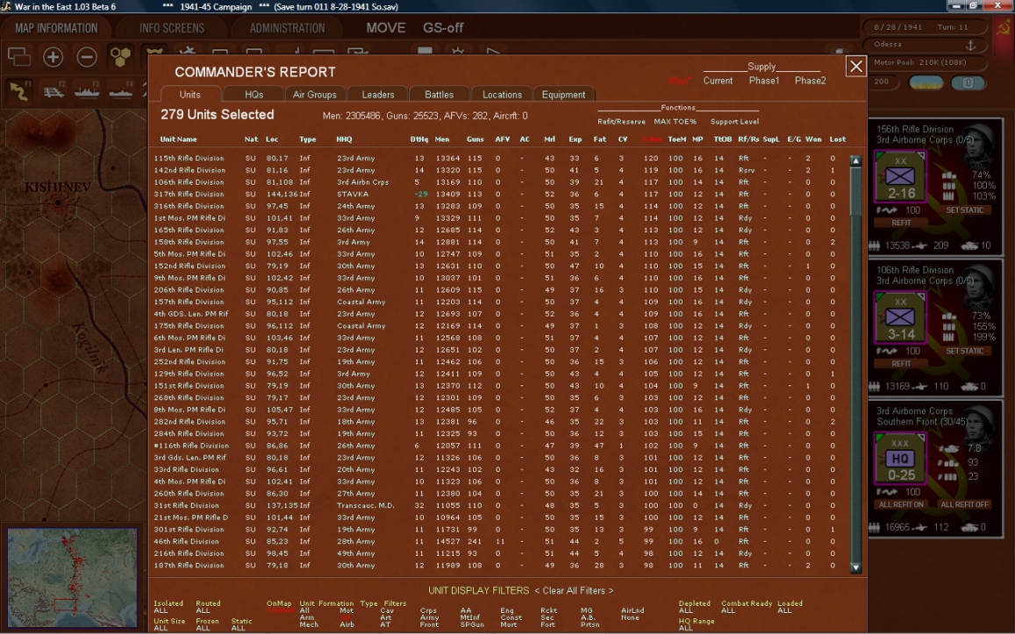Select the F2 rail mode icon
Image resolution: width=1015 pixels, height=634 pixels.
click(x=54, y=91)
